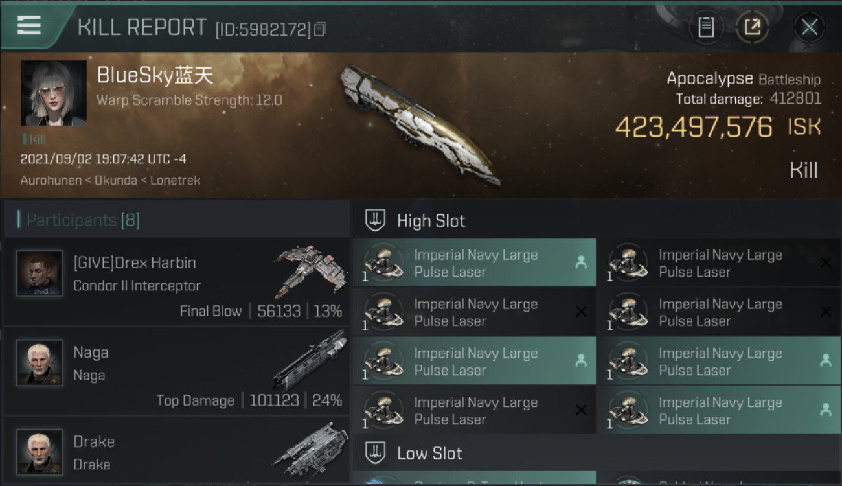Close the kill report window
The image size is (842, 486).
pos(810,27)
